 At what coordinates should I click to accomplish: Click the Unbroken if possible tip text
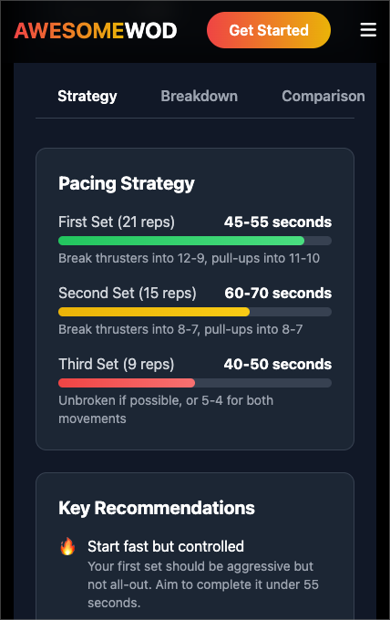(166, 409)
